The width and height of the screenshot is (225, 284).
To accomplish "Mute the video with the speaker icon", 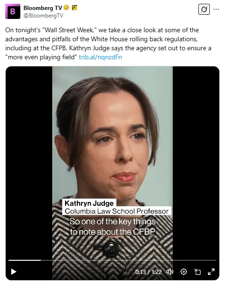I will (170, 272).
